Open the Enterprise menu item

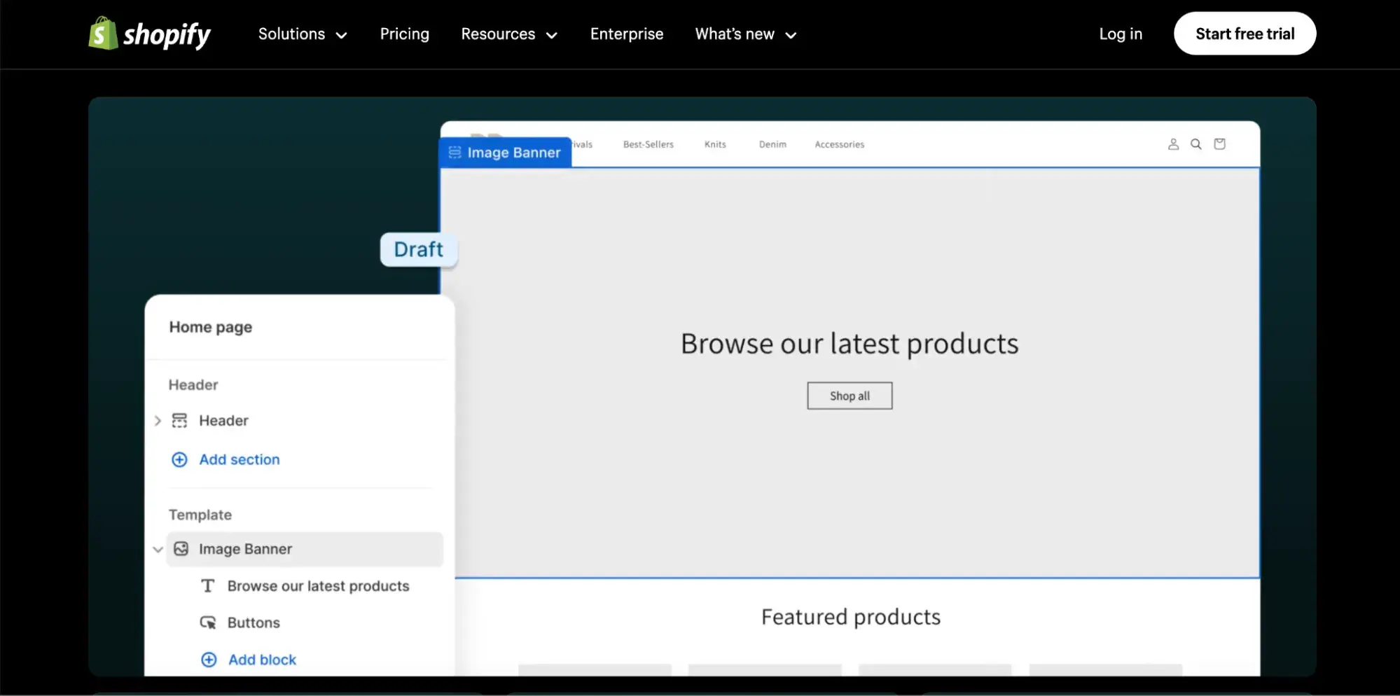coord(626,34)
